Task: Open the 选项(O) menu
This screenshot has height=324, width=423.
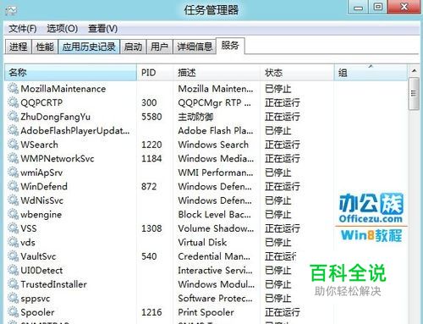Action: pyautogui.click(x=62, y=29)
